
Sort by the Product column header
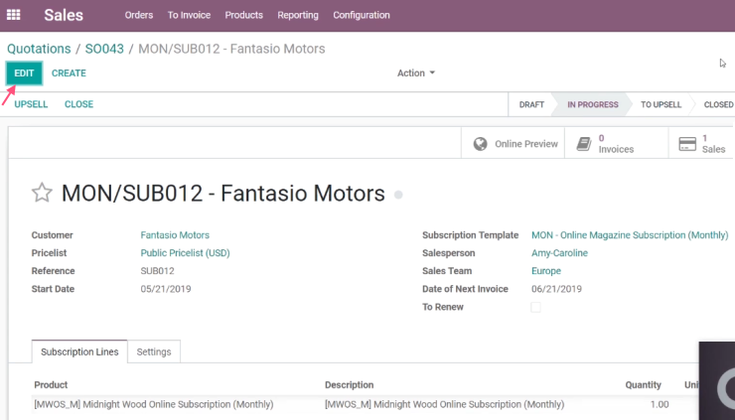point(51,385)
